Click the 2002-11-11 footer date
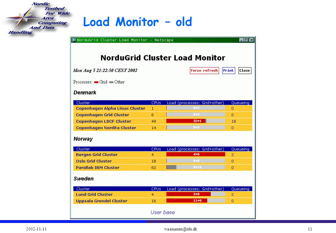Viewport: 336px width, 233px height. (37, 229)
